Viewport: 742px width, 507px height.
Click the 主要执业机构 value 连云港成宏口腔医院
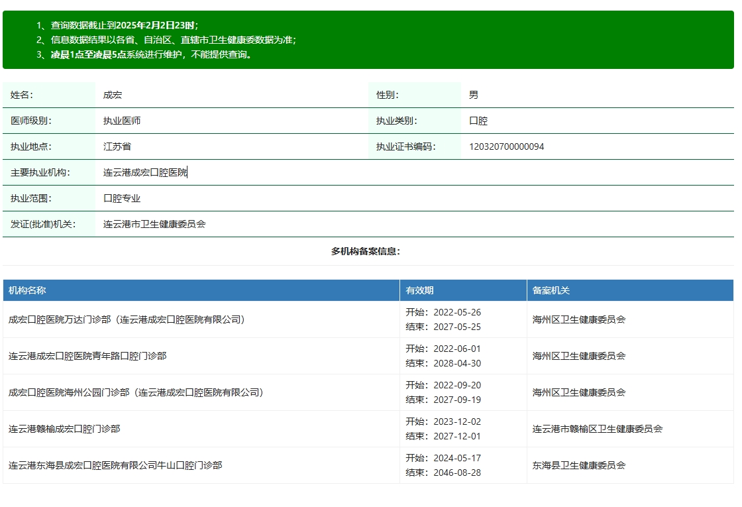coord(145,172)
